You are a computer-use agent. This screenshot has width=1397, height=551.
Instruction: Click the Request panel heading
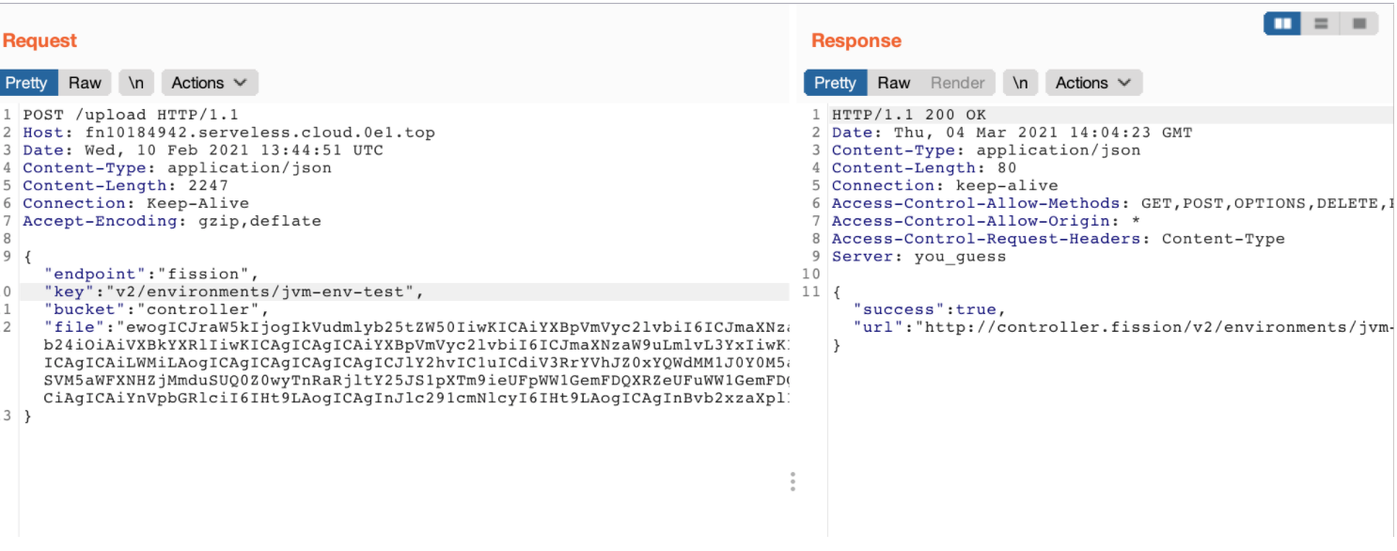coord(39,40)
